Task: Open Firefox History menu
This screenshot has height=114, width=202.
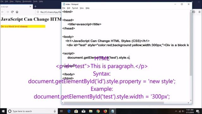Action: click(18, 1)
